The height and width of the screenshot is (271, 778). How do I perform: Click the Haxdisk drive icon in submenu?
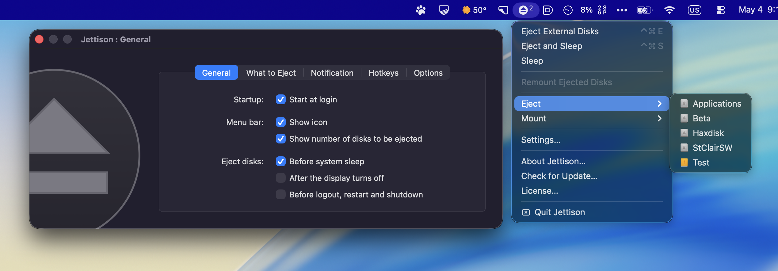(x=684, y=133)
